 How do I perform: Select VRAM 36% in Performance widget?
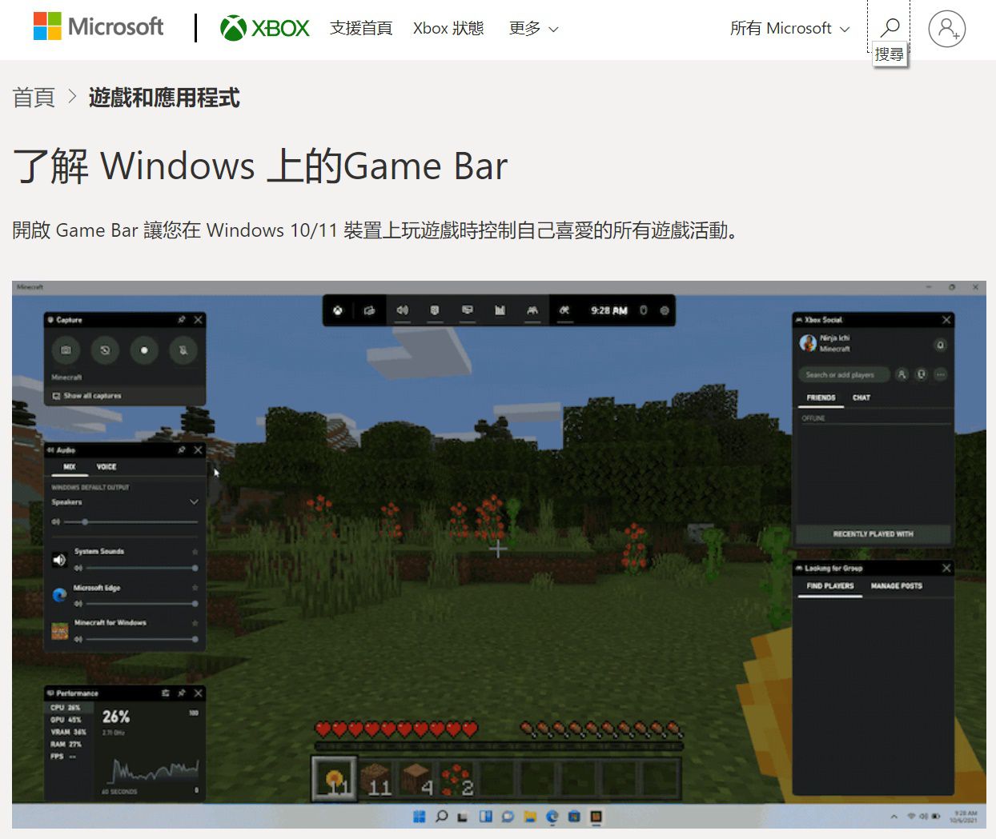tap(68, 732)
